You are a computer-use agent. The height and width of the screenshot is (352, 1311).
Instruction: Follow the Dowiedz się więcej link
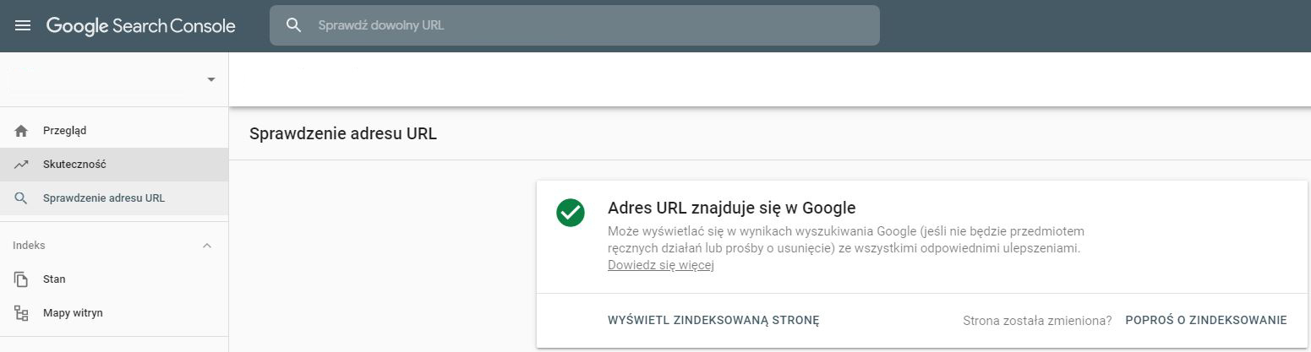pos(661,265)
